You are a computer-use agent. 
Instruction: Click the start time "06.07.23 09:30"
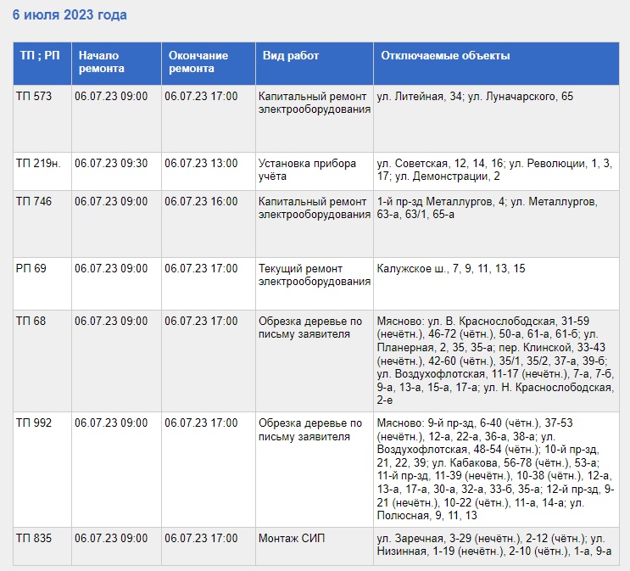click(111, 164)
